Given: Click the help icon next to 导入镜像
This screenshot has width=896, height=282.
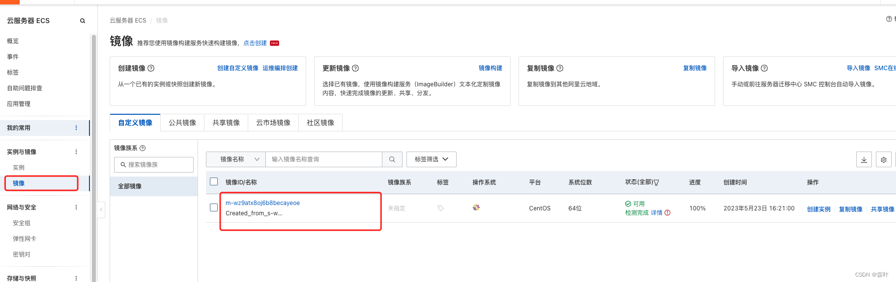Looking at the screenshot, I should click(x=764, y=68).
